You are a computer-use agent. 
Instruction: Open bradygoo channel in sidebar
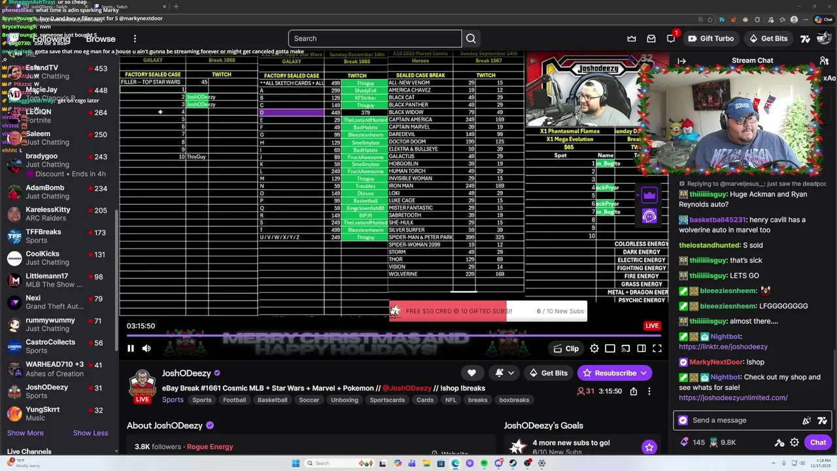click(x=58, y=165)
